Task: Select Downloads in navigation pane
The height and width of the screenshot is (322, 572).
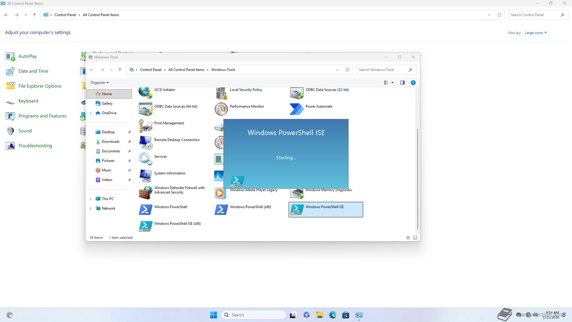Action: pos(111,142)
